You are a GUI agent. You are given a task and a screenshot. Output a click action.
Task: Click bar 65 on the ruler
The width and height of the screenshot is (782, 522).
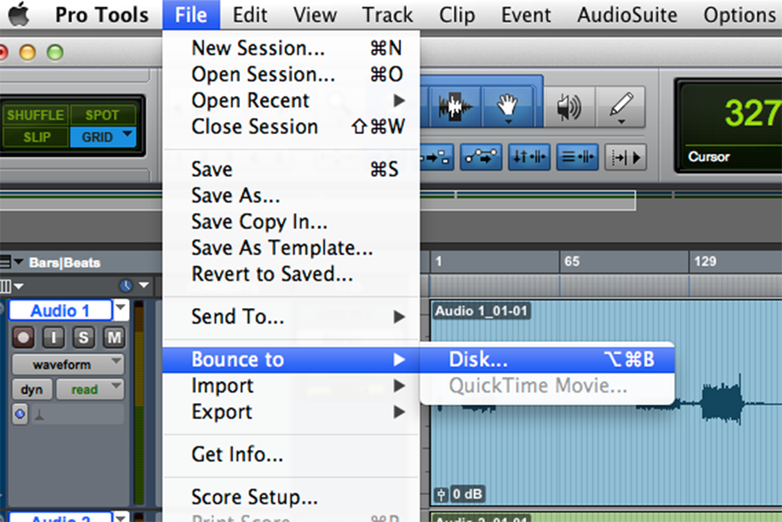(572, 261)
